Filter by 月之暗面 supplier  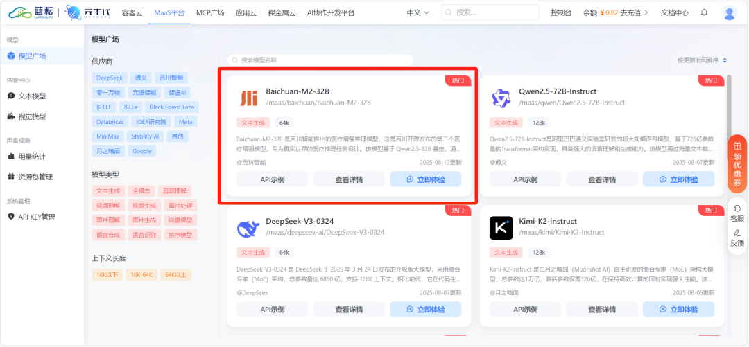[x=109, y=151]
